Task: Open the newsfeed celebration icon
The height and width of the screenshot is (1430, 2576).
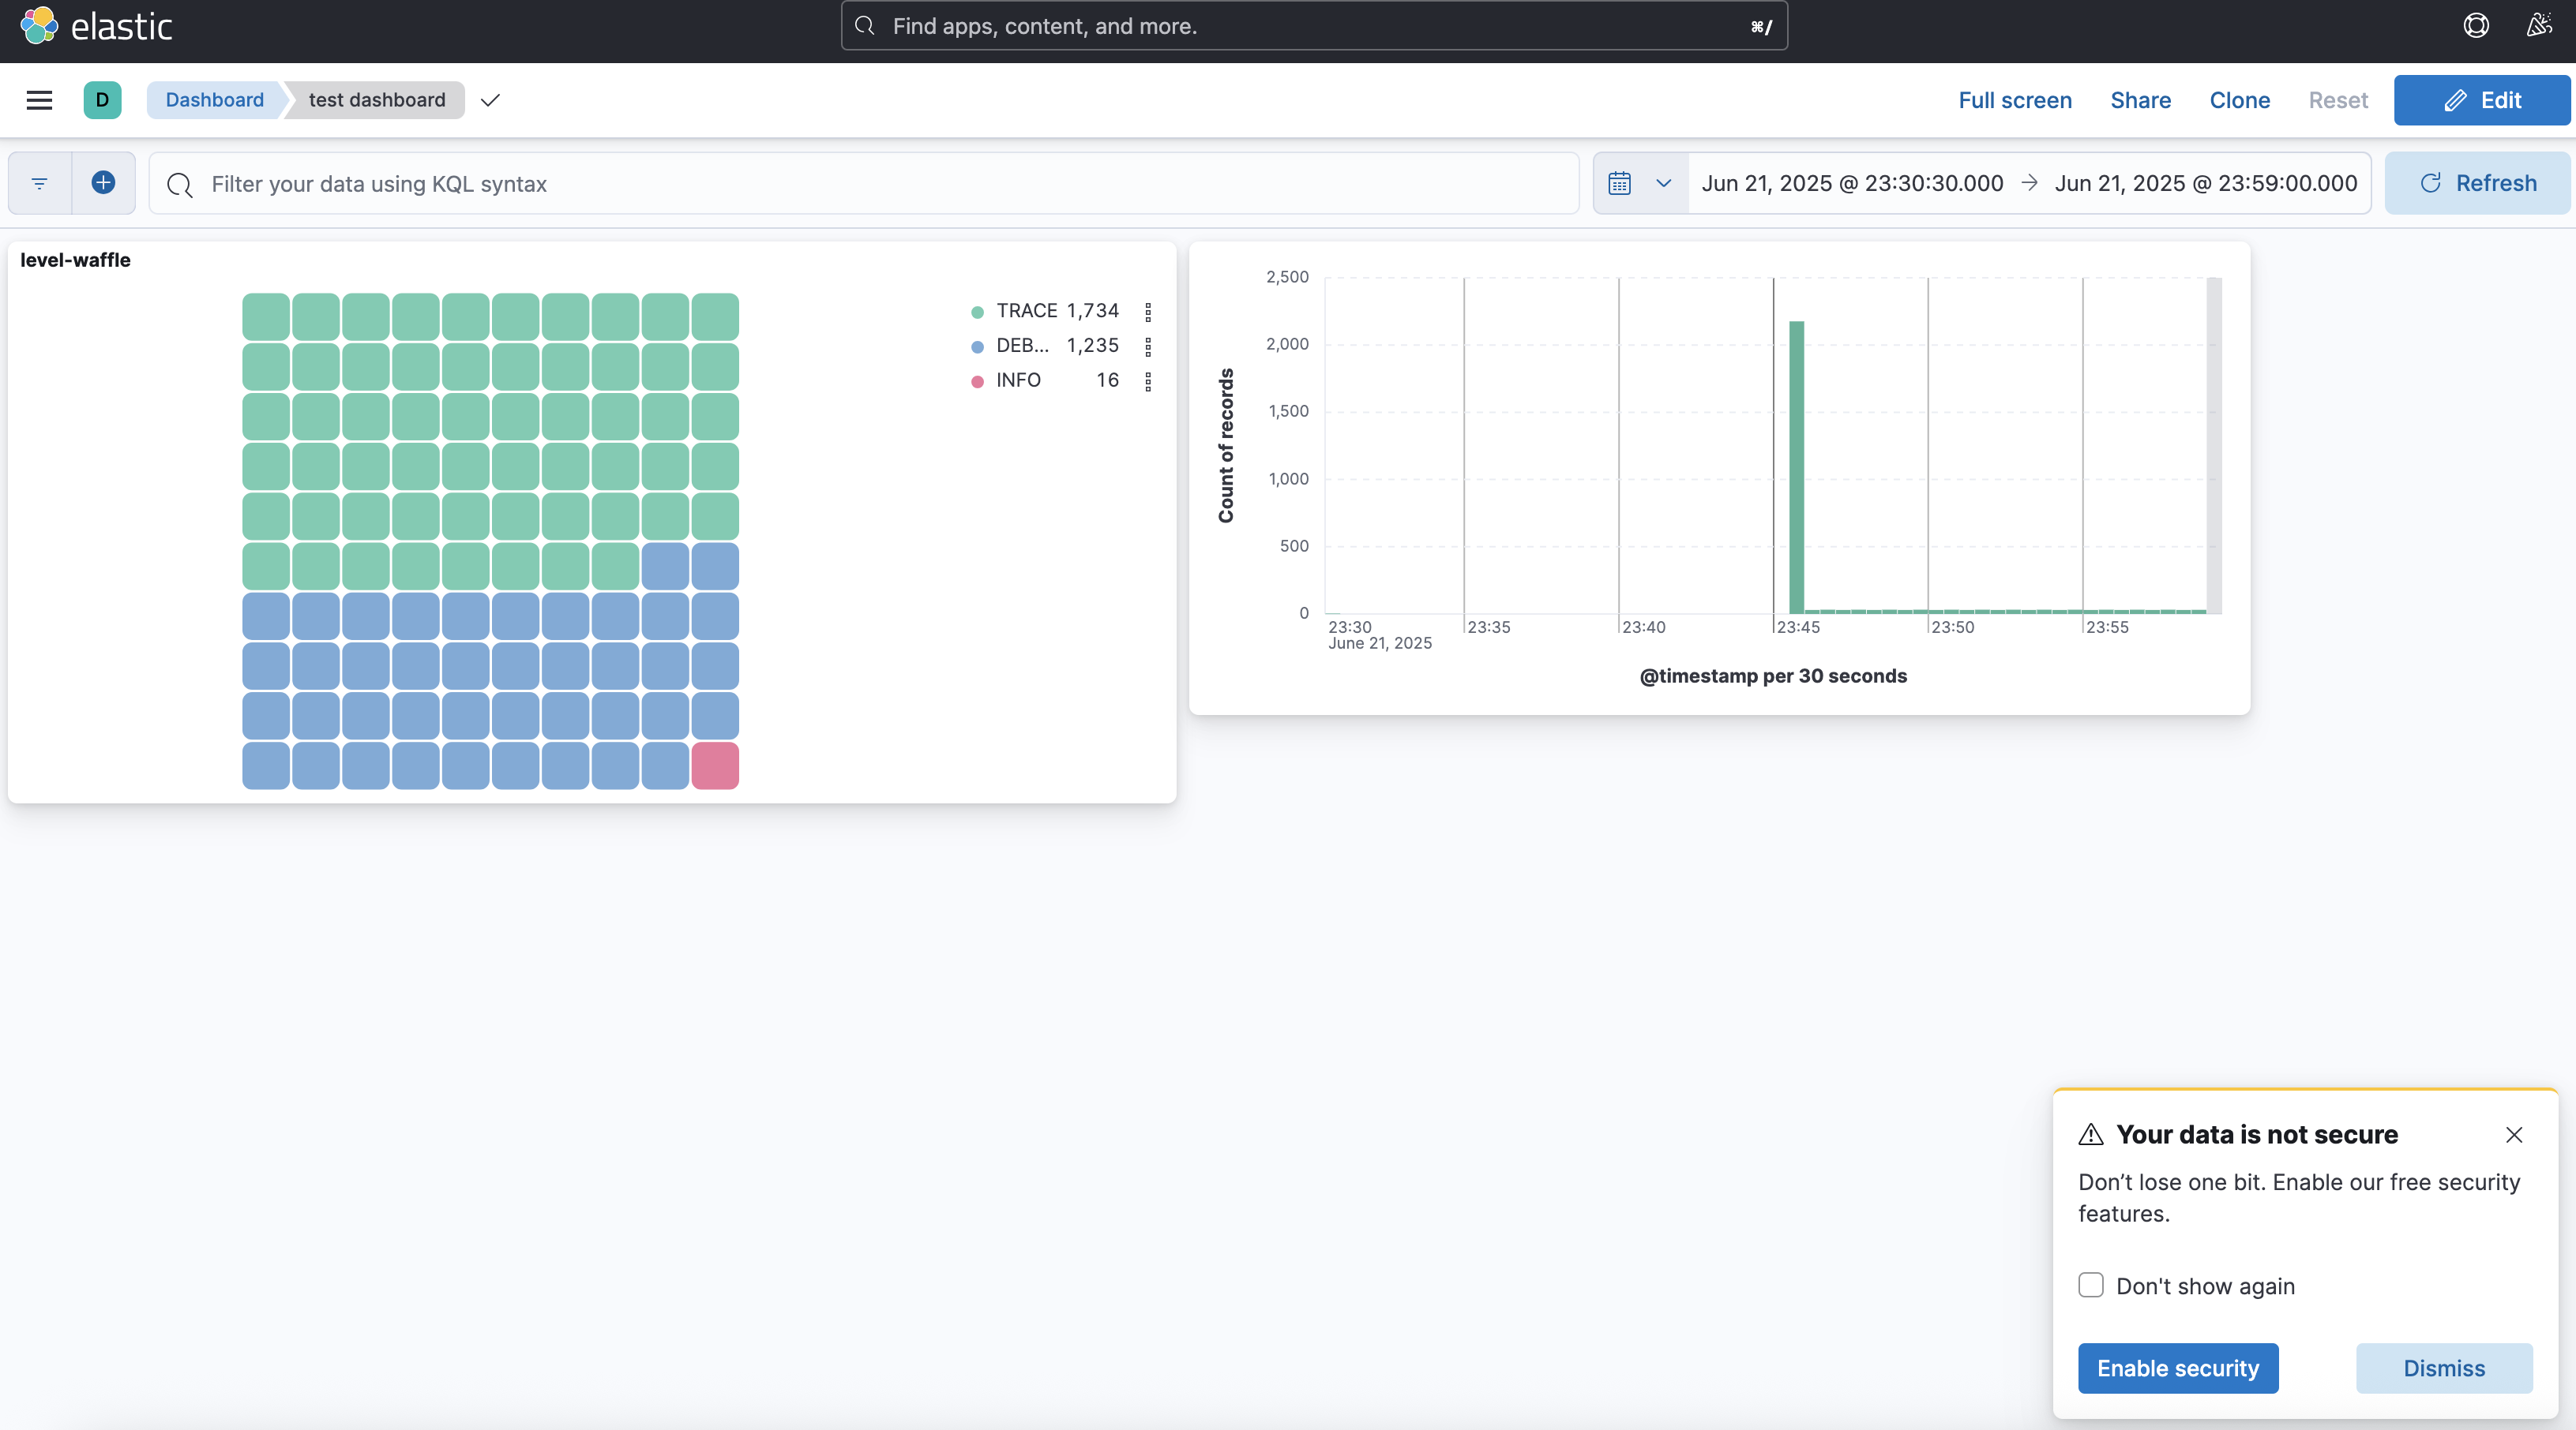Action: pyautogui.click(x=2538, y=26)
